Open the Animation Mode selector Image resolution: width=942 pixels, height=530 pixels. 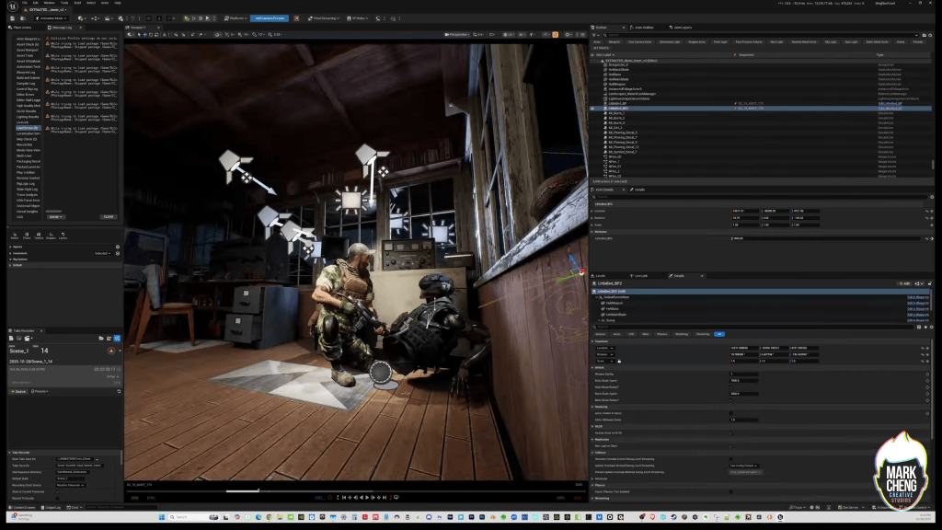(52, 18)
